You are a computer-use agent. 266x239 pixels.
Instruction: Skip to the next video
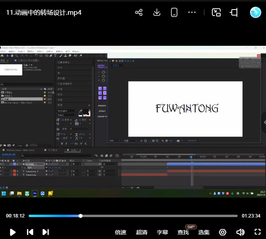(x=45, y=232)
